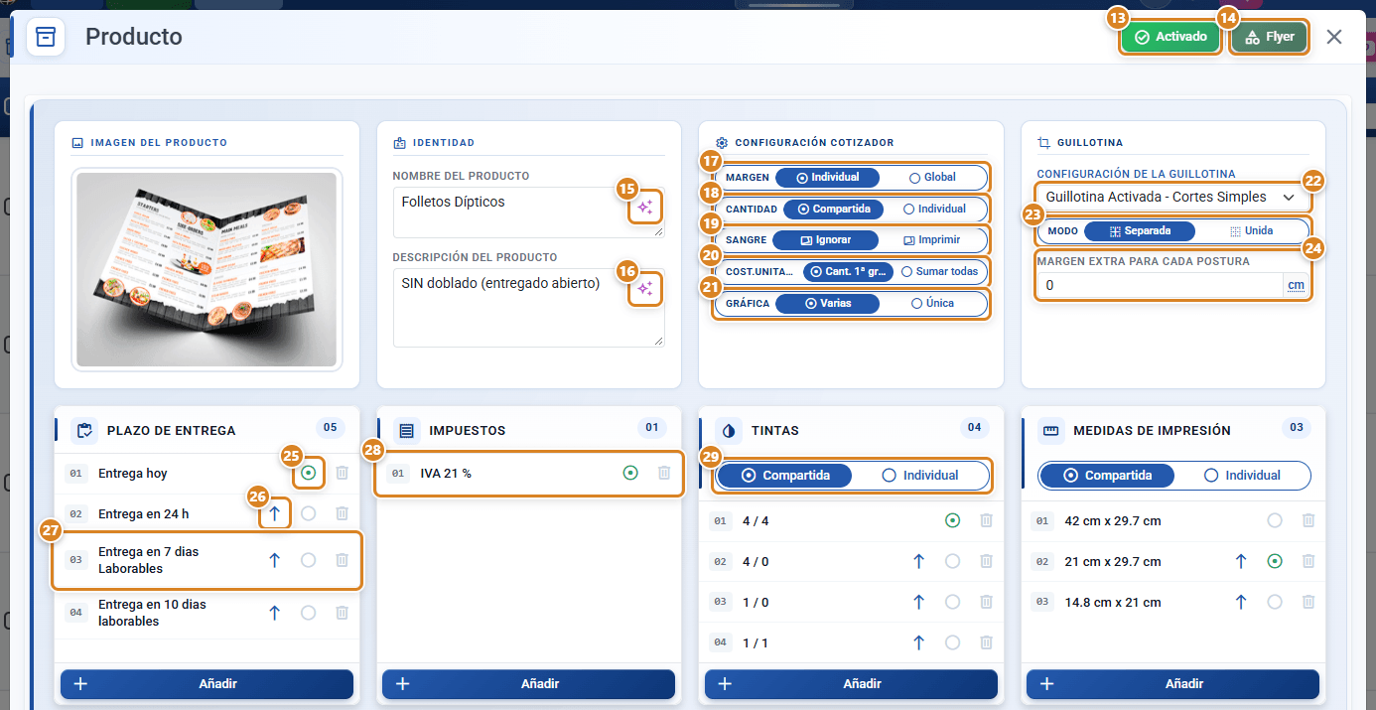The width and height of the screenshot is (1376, 710).
Task: Set Margen to Global
Action: 932,178
